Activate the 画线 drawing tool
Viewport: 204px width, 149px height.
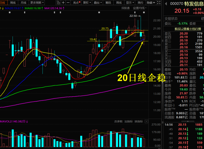(119, 2)
